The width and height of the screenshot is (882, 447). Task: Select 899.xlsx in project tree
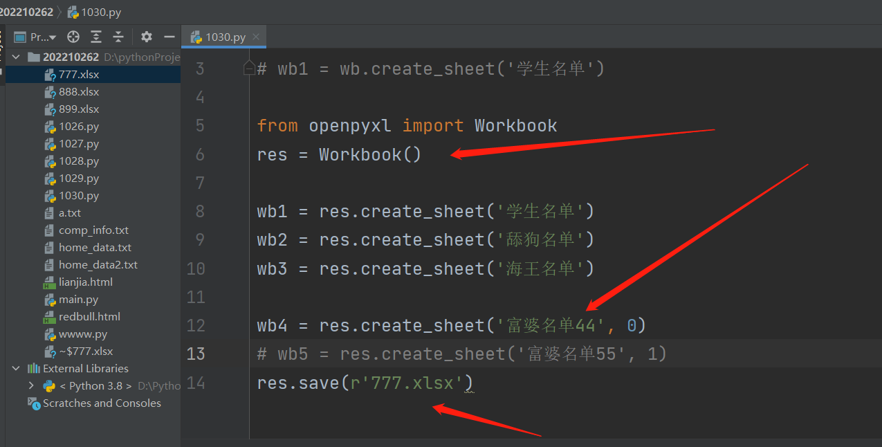point(79,109)
